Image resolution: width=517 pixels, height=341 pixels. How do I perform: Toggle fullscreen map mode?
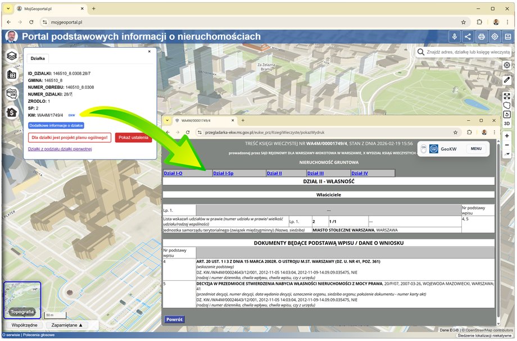pyautogui.click(x=506, y=96)
